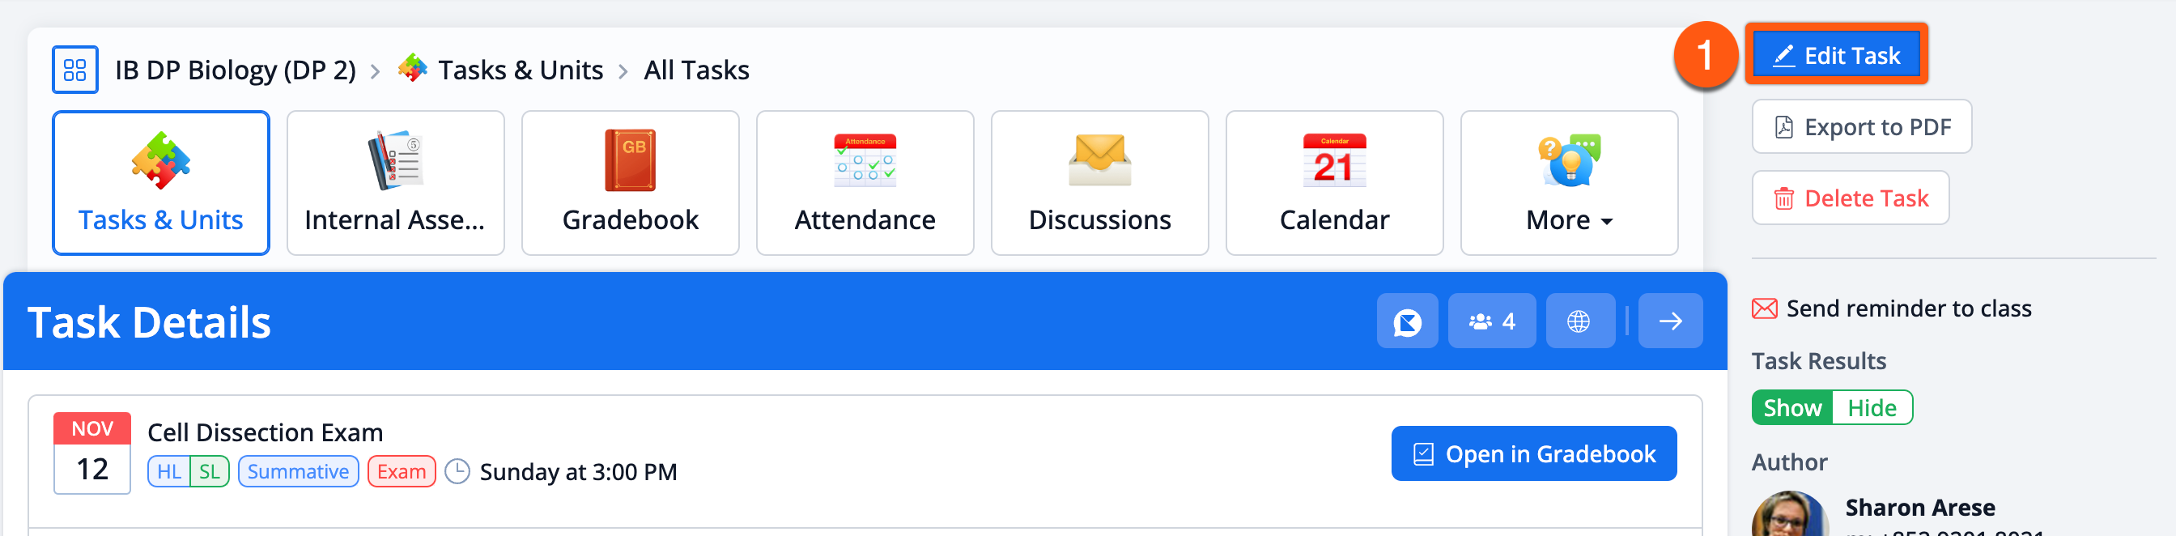Screen dimensions: 2176x536
Task: Click the dashboard grid icon in breadcrumb
Action: click(x=75, y=70)
